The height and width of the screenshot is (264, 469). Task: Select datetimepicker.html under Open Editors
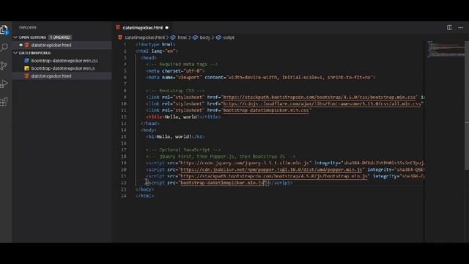(x=51, y=45)
